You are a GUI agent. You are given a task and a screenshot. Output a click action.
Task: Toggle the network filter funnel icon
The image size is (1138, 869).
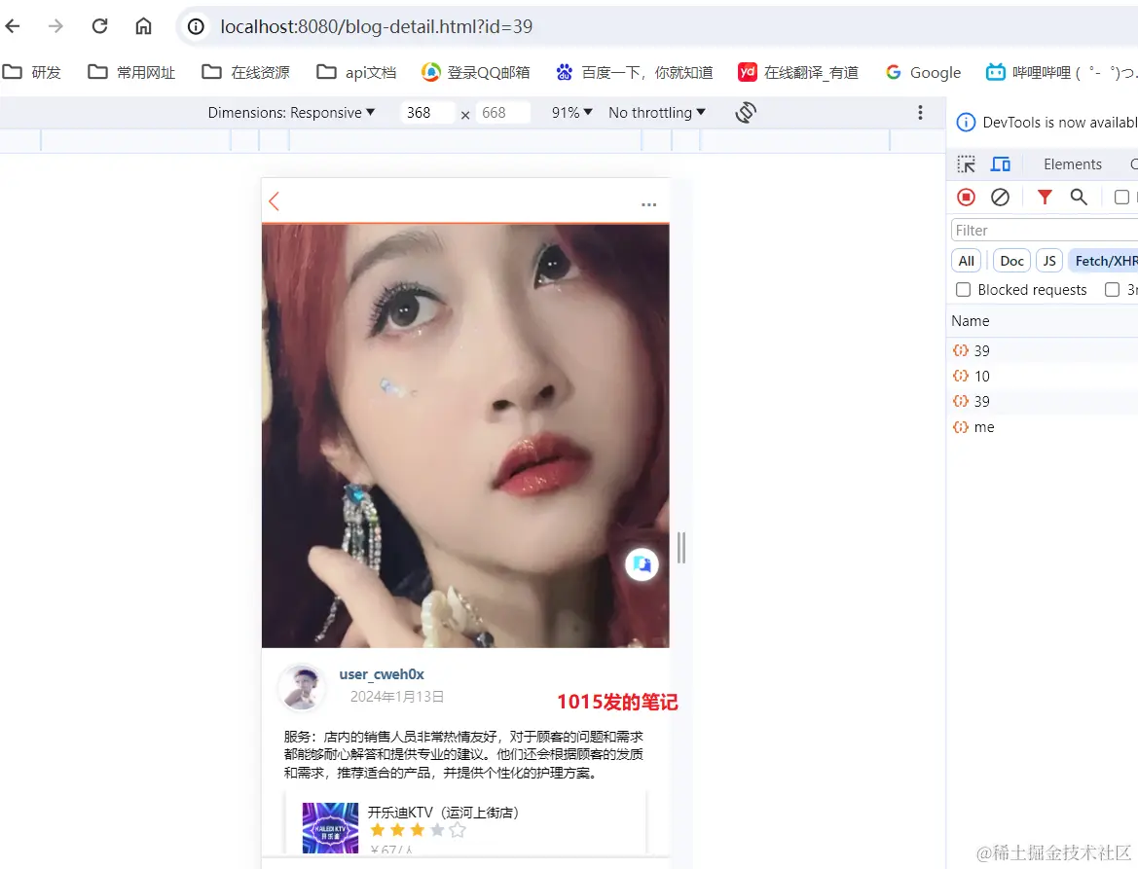[1045, 198]
